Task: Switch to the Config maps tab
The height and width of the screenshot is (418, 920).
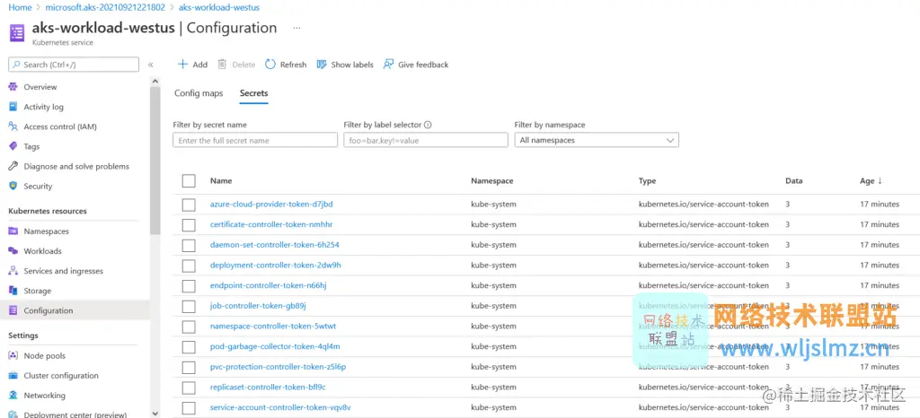Action: [199, 93]
